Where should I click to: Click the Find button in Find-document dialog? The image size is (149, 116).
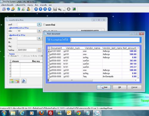(104, 87)
